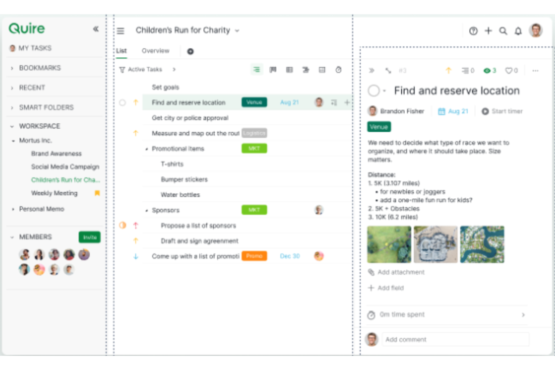Image resolution: width=555 pixels, height=370 pixels.
Task: Collapse the task detail panel
Action: (x=372, y=70)
